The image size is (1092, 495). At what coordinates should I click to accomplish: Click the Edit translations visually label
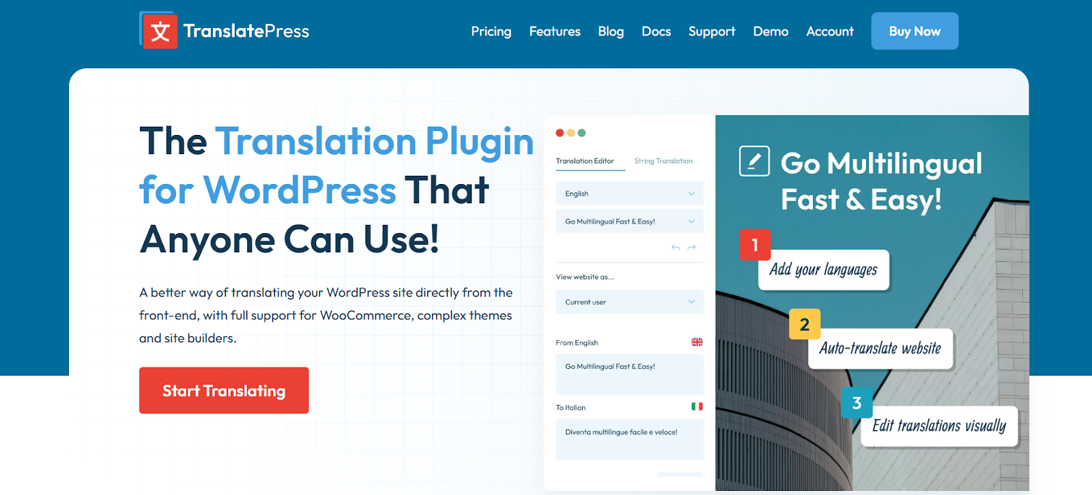pos(939,426)
